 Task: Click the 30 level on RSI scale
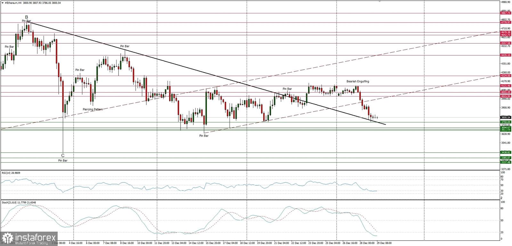point(502,191)
